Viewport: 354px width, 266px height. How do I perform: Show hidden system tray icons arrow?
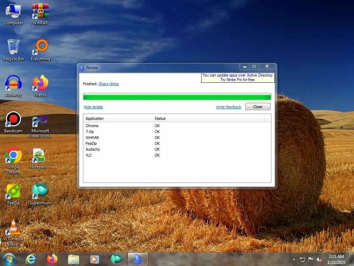(x=294, y=259)
